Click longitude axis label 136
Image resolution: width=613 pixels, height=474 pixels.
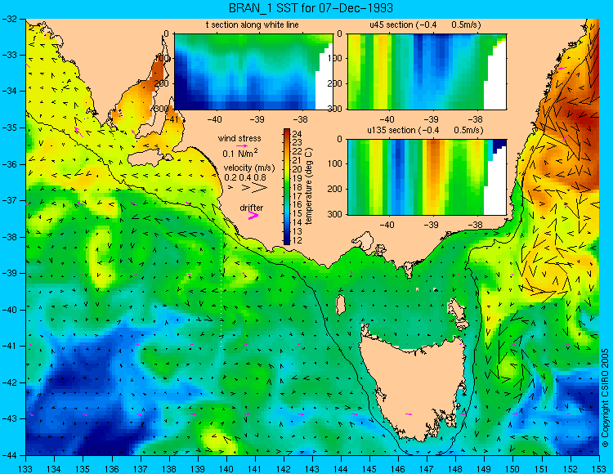(x=112, y=468)
